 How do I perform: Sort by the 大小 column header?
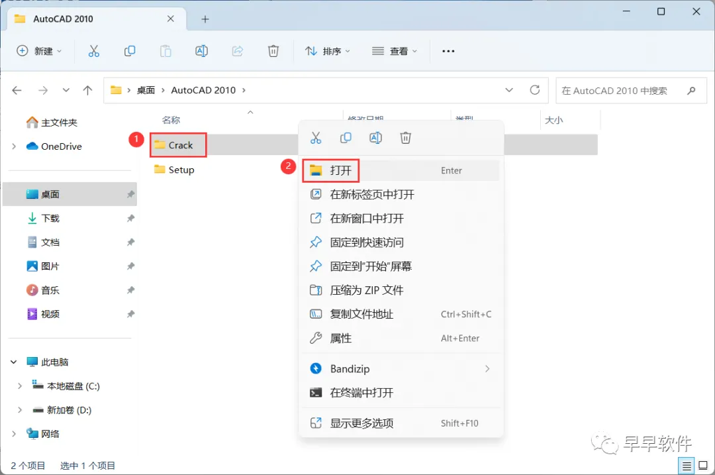[x=554, y=120]
